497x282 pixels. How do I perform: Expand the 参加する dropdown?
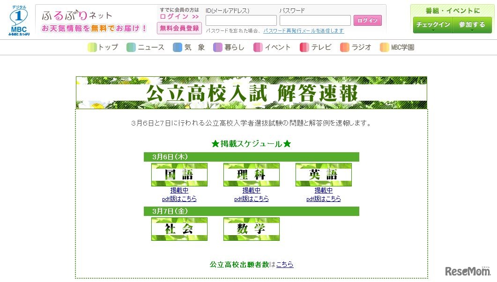[x=472, y=24]
